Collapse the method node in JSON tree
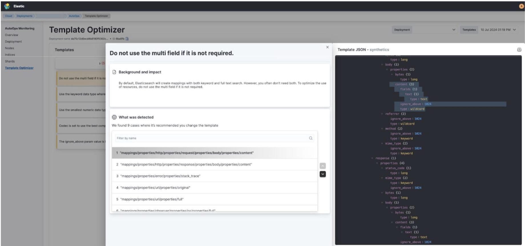 click(x=382, y=129)
